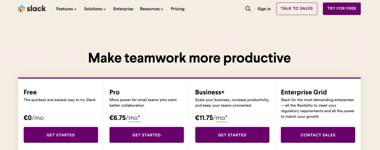The width and height of the screenshot is (380, 150).
Task: Open the Pricing page link
Action: click(x=177, y=9)
